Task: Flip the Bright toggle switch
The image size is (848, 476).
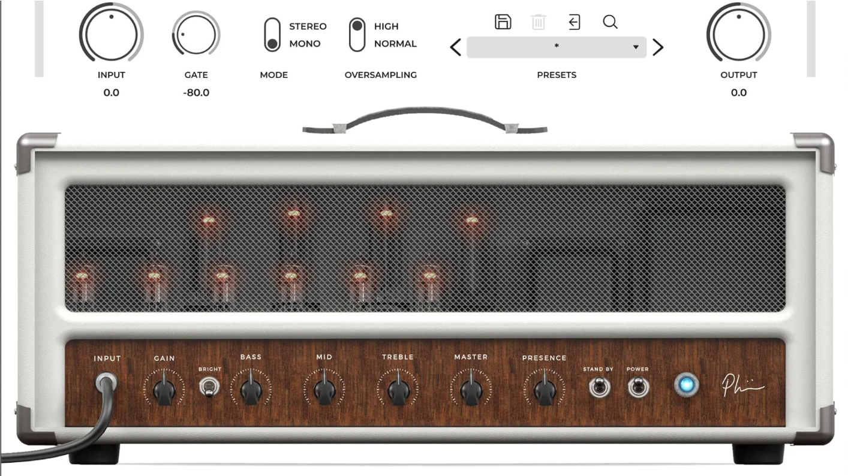Action: click(209, 387)
